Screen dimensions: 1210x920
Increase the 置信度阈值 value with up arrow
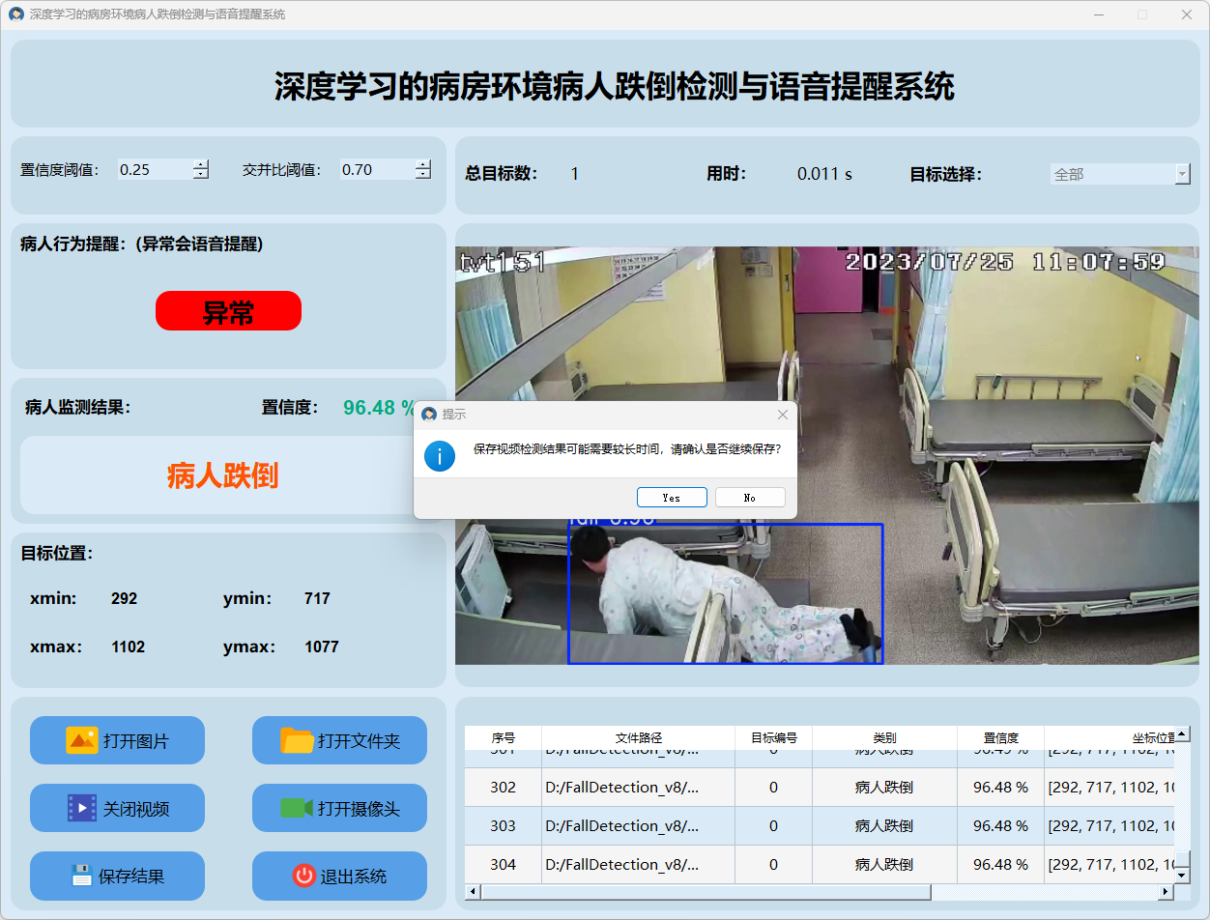pyautogui.click(x=200, y=164)
